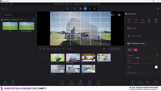Set composition overlay to Grid
This screenshot has height=91, width=161.
tap(135, 50)
